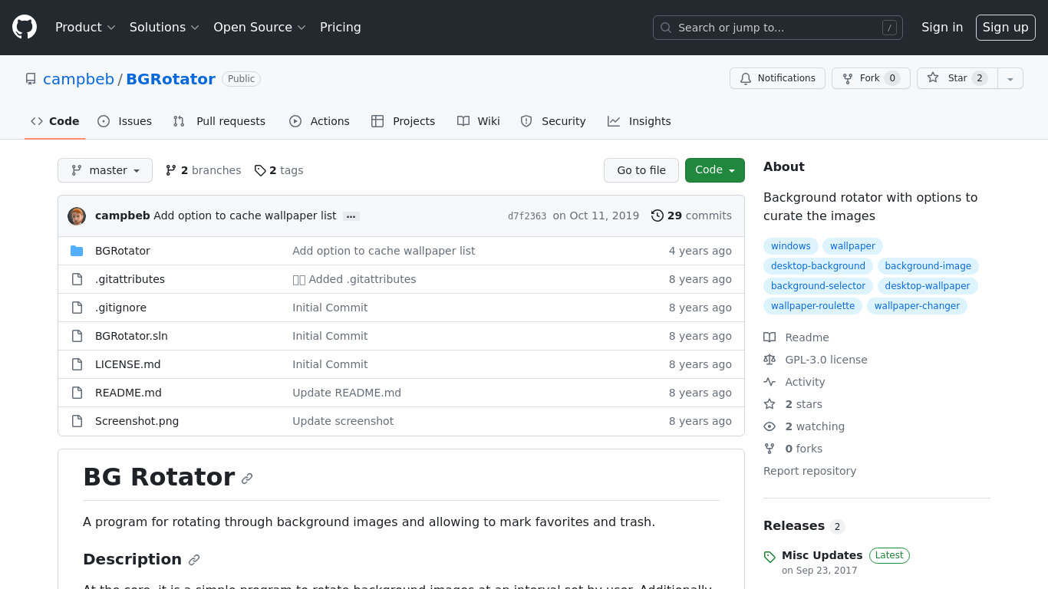The width and height of the screenshot is (1048, 589).
Task: Open the GPL-3.0 license link
Action: pyautogui.click(x=826, y=360)
